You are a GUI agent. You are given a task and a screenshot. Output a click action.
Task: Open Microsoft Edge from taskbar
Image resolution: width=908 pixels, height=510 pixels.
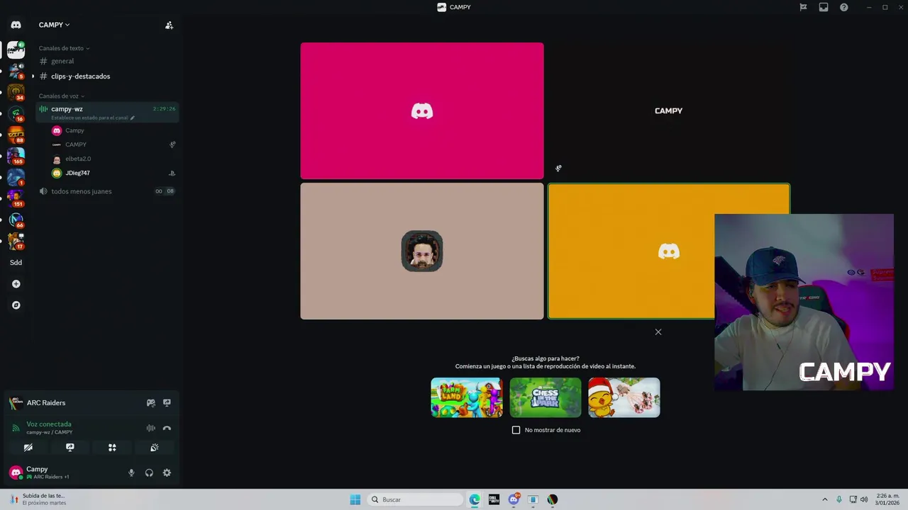tap(475, 499)
